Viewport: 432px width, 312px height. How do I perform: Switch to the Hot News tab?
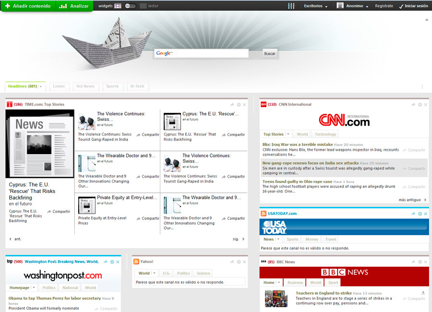(85, 86)
